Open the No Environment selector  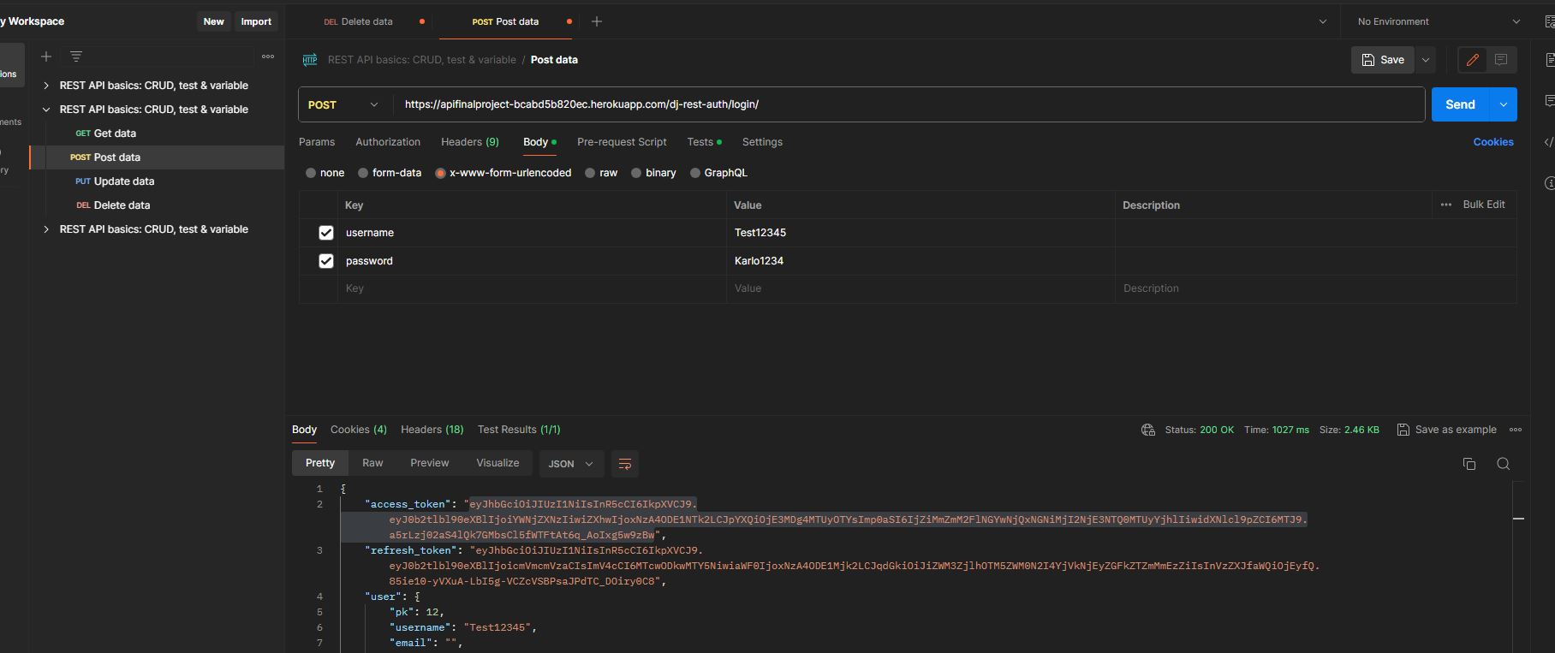[x=1439, y=21]
